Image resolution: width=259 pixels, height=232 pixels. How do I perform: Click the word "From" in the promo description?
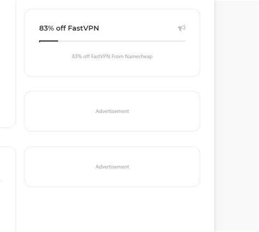click(x=117, y=57)
